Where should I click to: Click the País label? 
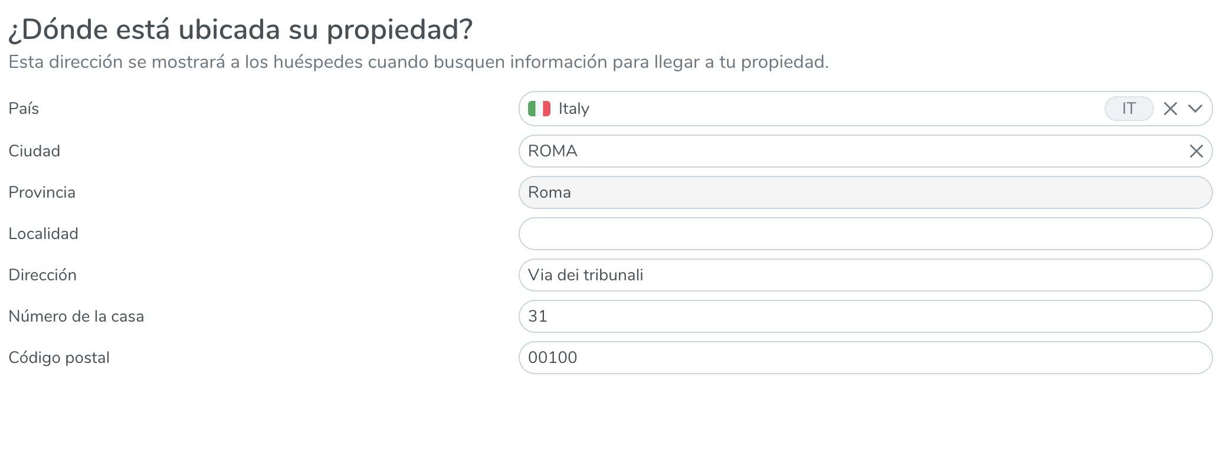click(24, 109)
